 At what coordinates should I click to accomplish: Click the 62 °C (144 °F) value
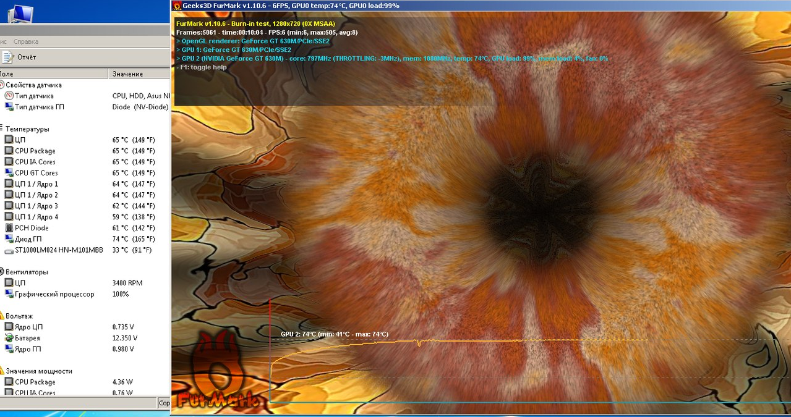(x=134, y=206)
